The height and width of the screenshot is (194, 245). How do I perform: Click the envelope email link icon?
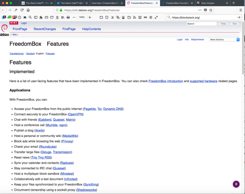click(46, 17)
